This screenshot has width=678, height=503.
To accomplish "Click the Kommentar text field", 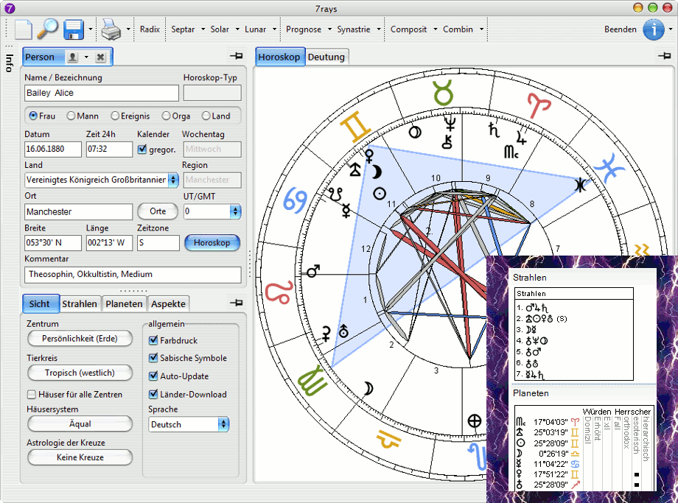I will click(x=133, y=274).
